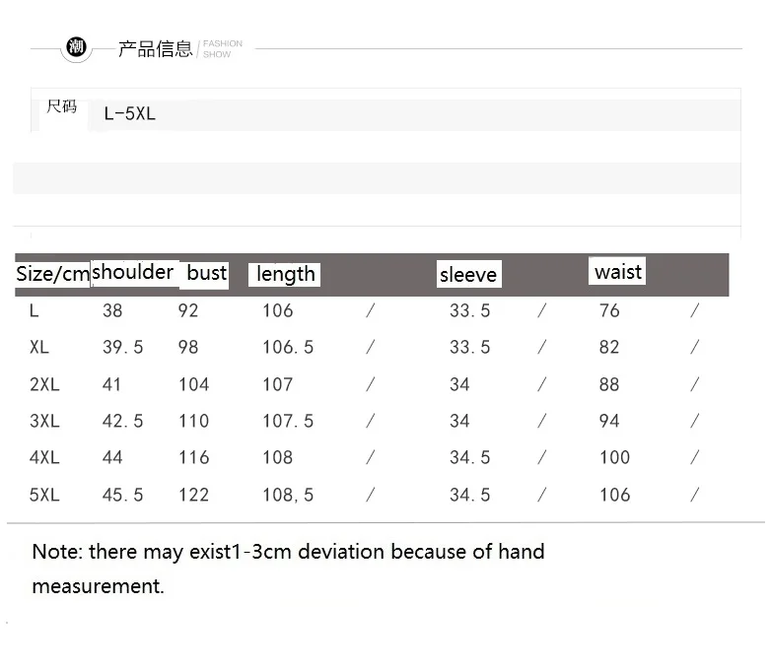Click shoulder value 42.5 in 3XL row

[x=123, y=421]
